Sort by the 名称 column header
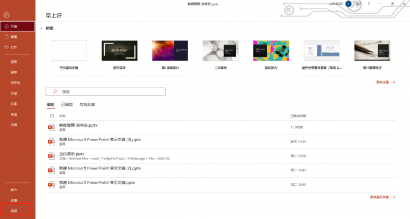The image size is (410, 219). (62, 116)
